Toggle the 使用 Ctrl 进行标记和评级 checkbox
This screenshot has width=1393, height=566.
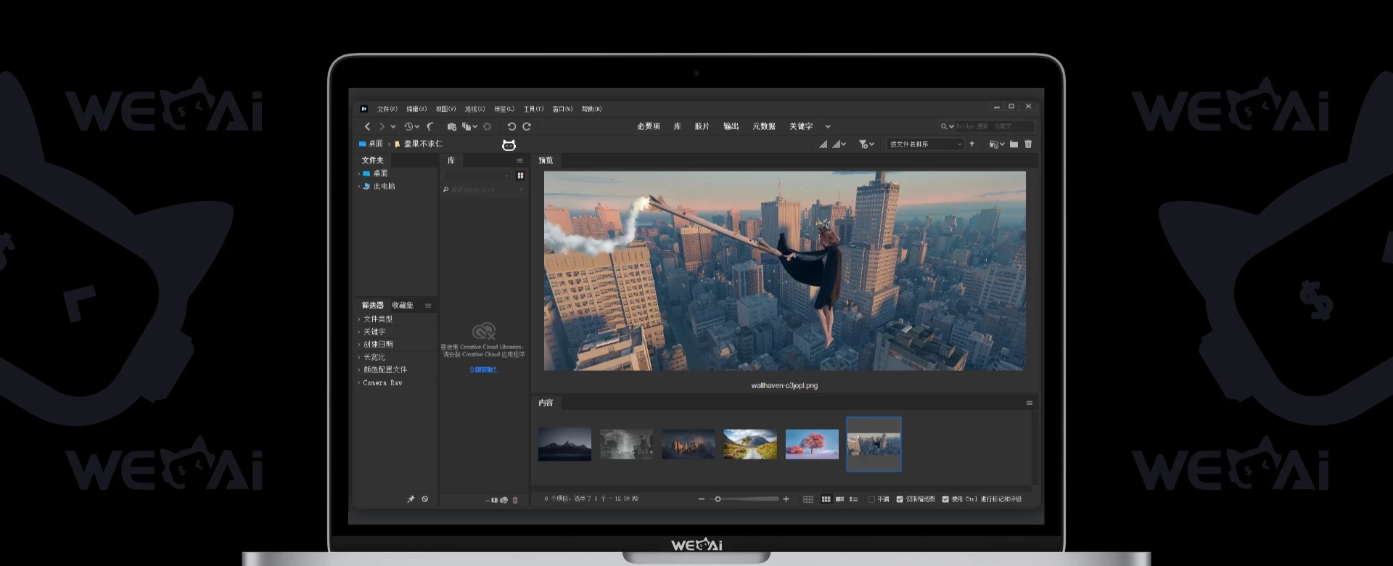[x=945, y=499]
